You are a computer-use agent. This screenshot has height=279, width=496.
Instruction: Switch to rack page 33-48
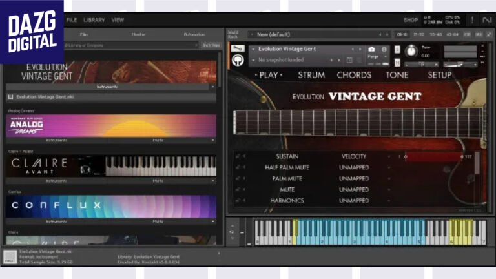[x=435, y=34]
